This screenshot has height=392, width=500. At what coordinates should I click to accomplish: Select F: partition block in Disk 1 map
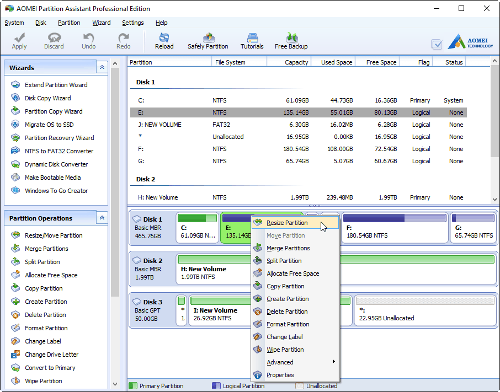click(x=395, y=228)
